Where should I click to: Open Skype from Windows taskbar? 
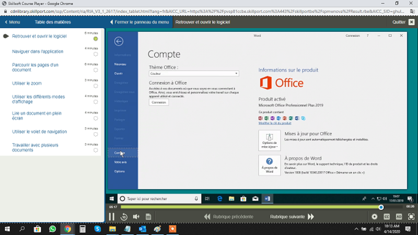[x=98, y=229]
